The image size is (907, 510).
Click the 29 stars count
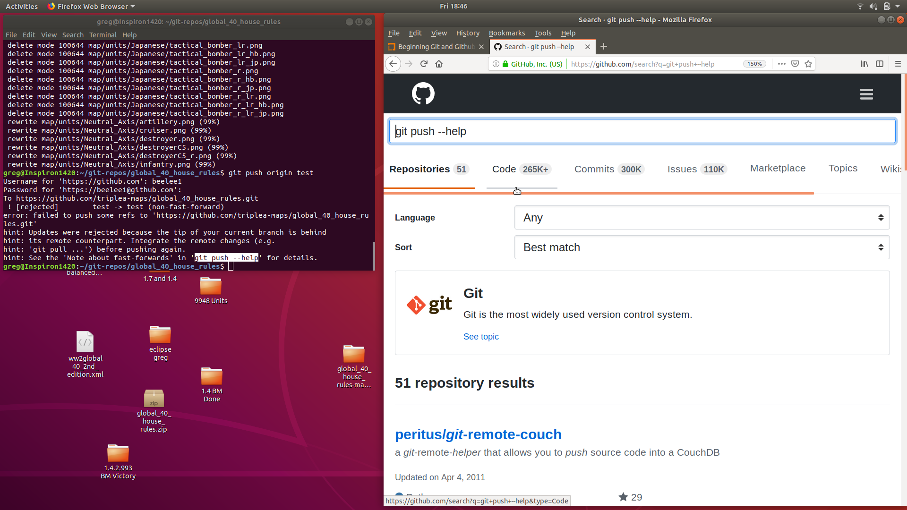[x=630, y=497]
